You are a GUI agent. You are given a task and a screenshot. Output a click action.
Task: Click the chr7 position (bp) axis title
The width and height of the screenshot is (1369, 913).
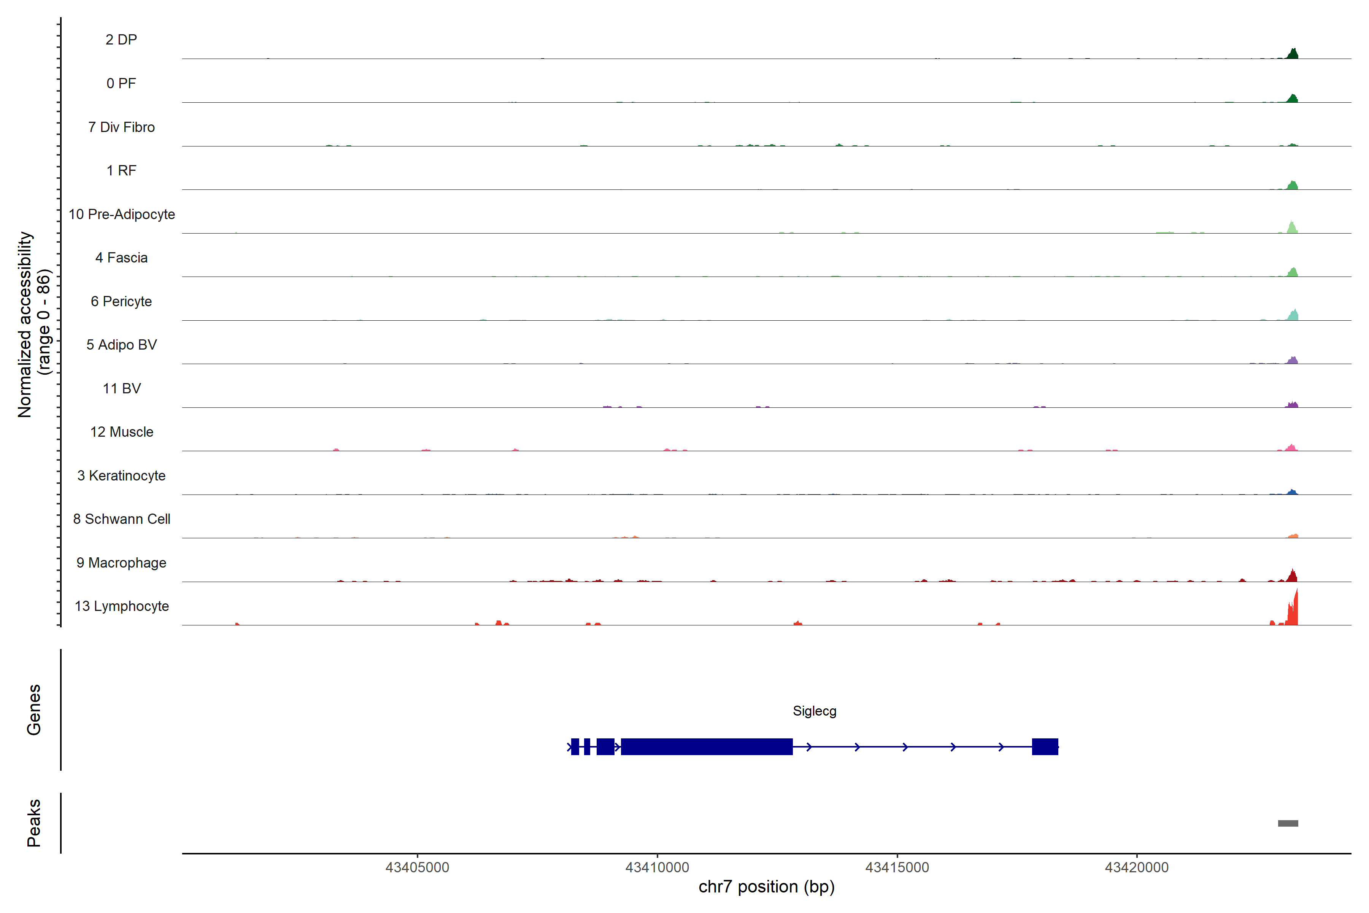(x=766, y=887)
